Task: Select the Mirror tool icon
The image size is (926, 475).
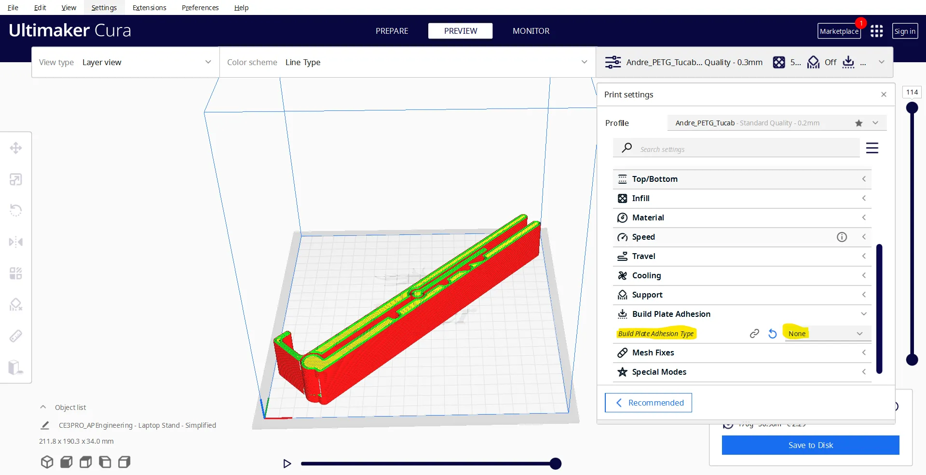Action: [16, 242]
